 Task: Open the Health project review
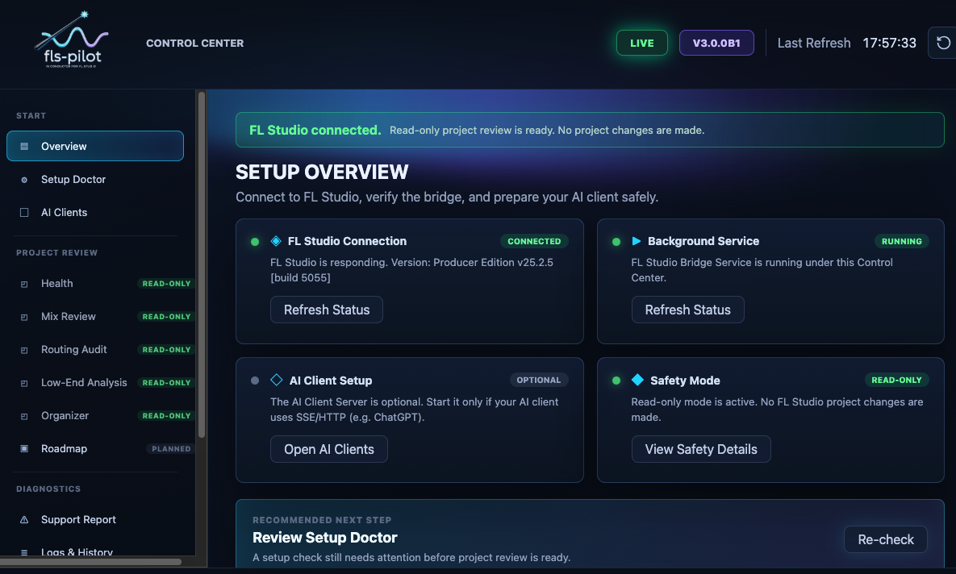(101, 283)
